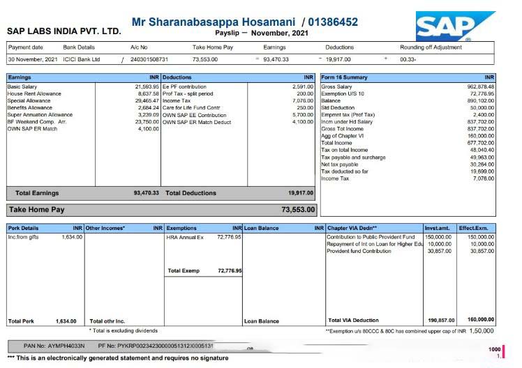Select the SAP LABS INDIA PVT. LTD. company name
This screenshot has width=522, height=368.
(x=64, y=31)
